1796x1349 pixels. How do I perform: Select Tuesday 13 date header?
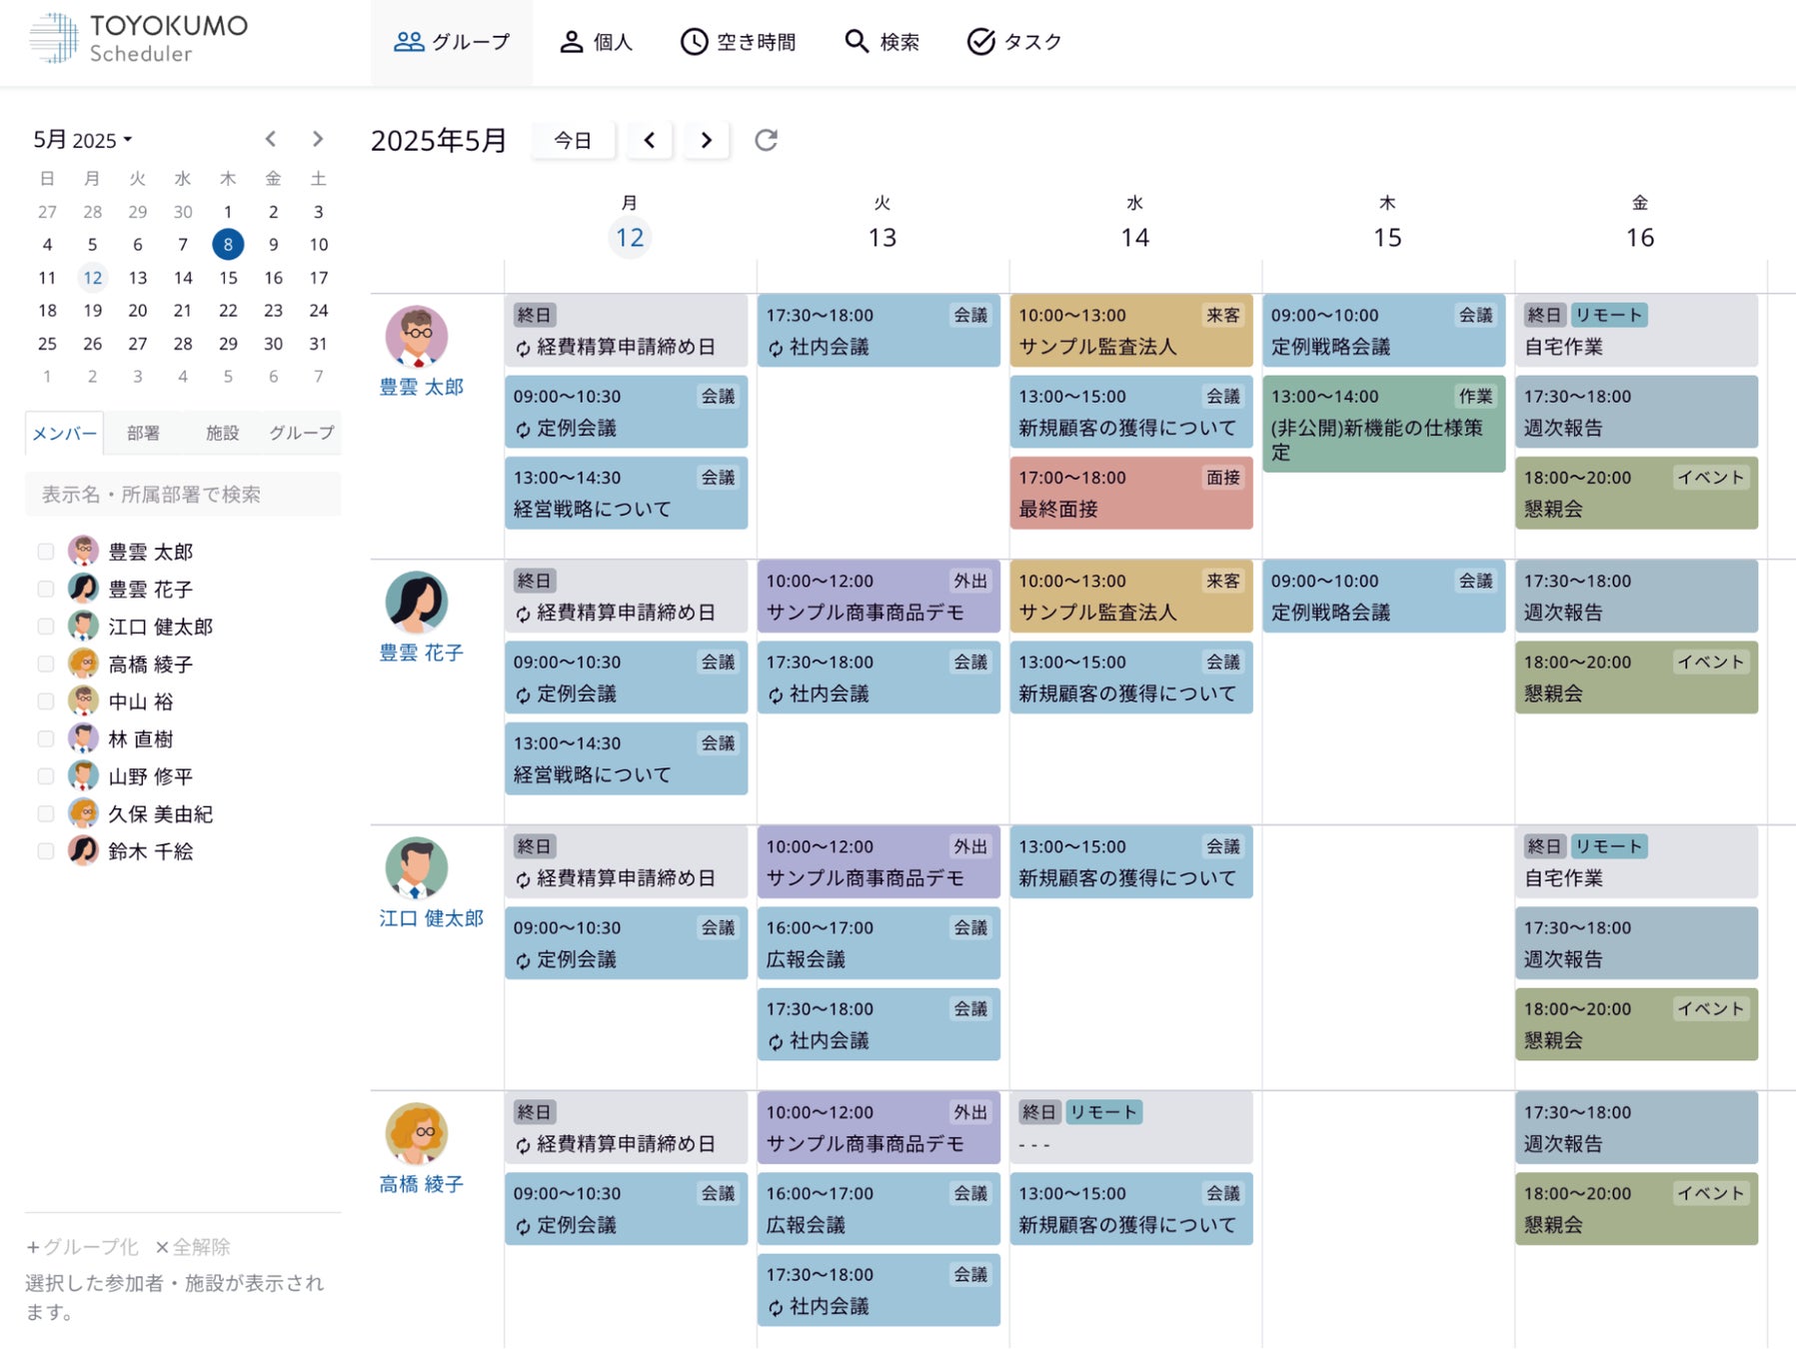(x=883, y=237)
